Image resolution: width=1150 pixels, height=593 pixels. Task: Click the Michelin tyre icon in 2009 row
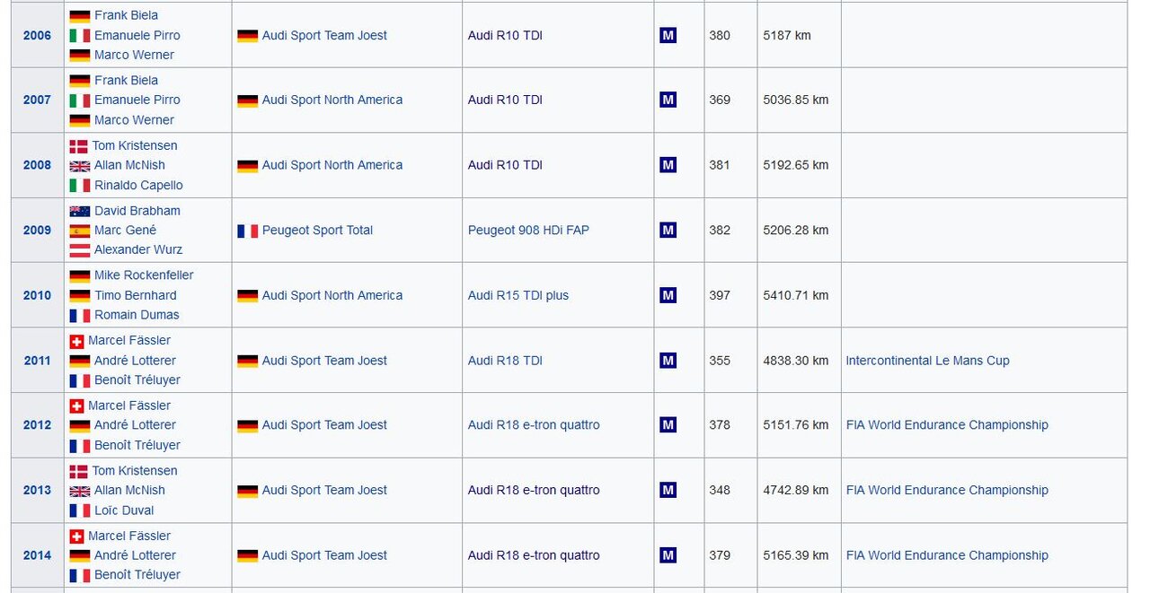pos(668,230)
